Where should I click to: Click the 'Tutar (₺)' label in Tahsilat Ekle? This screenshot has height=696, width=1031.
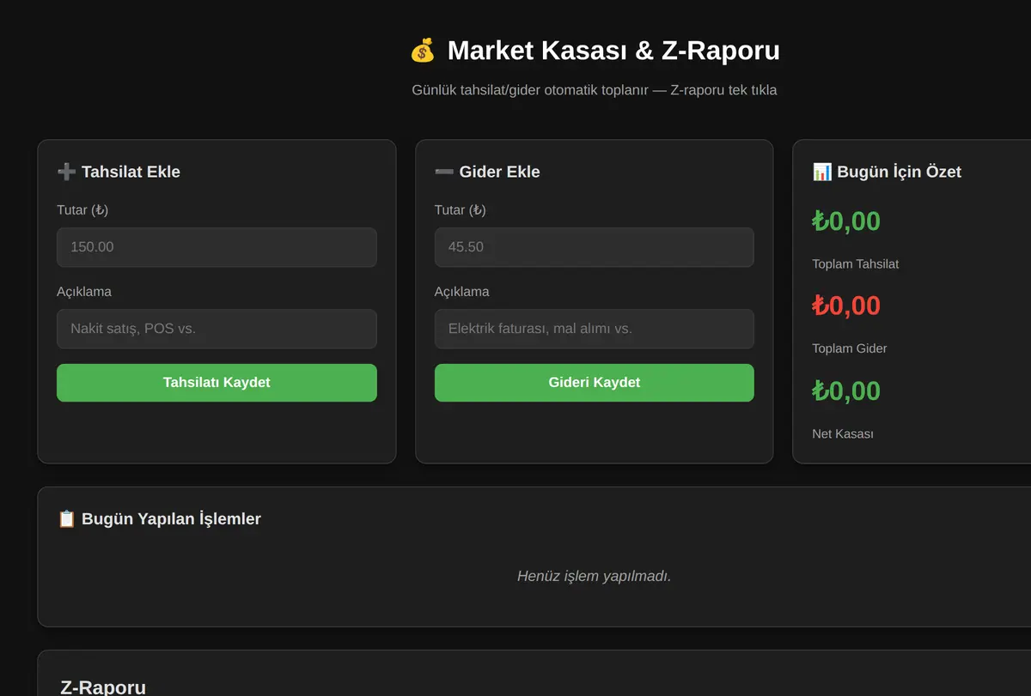82,210
